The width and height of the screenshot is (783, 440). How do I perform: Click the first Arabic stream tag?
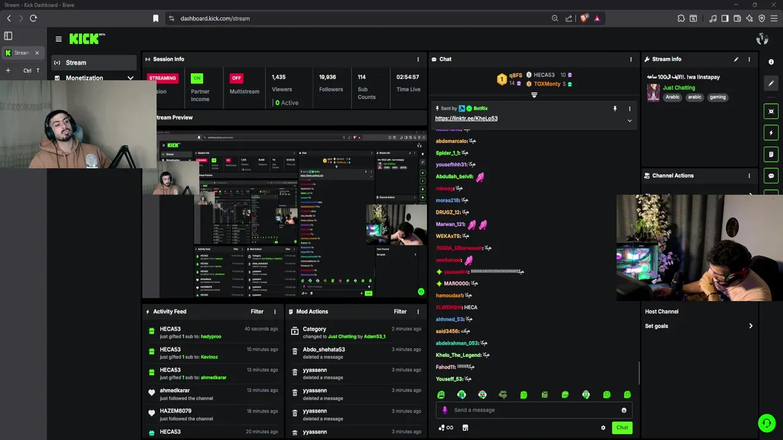point(672,97)
